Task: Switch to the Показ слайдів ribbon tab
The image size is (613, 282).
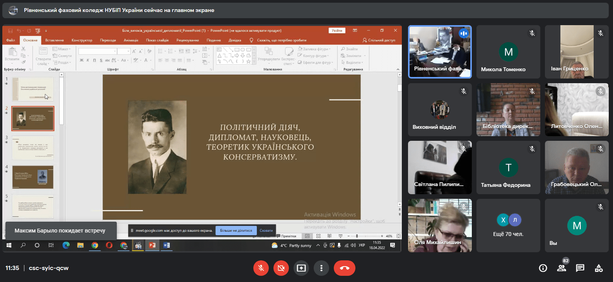Action: click(157, 40)
